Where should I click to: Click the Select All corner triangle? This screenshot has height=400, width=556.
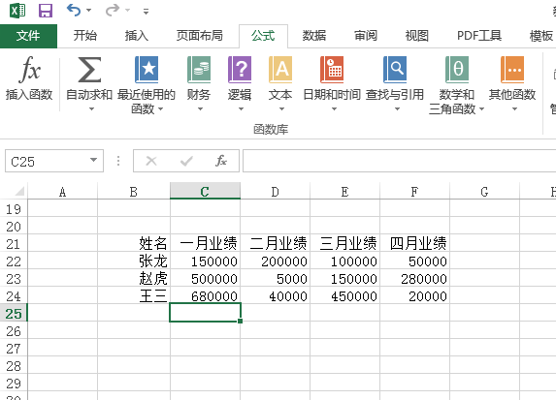(19, 191)
